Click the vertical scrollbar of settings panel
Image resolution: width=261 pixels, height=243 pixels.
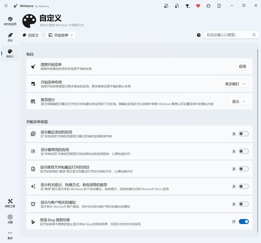(x=257, y=141)
